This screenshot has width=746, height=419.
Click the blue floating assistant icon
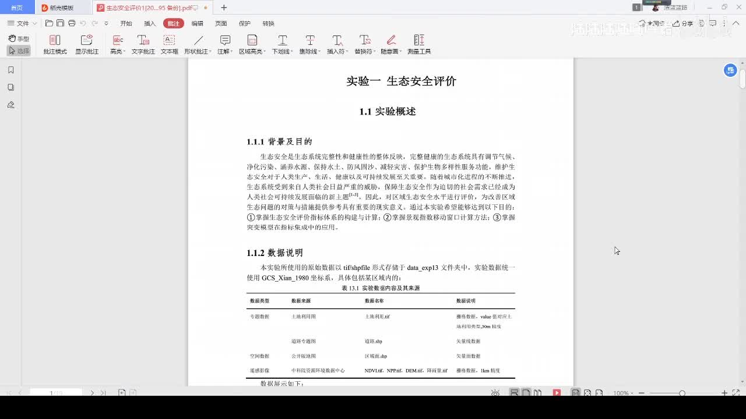[x=730, y=70]
